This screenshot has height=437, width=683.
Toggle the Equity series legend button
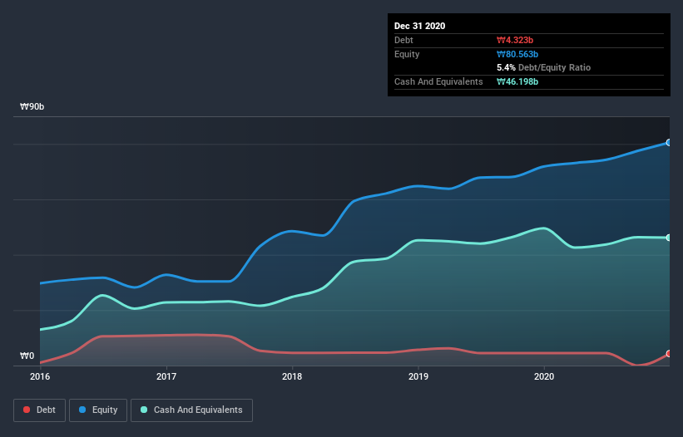click(x=98, y=410)
